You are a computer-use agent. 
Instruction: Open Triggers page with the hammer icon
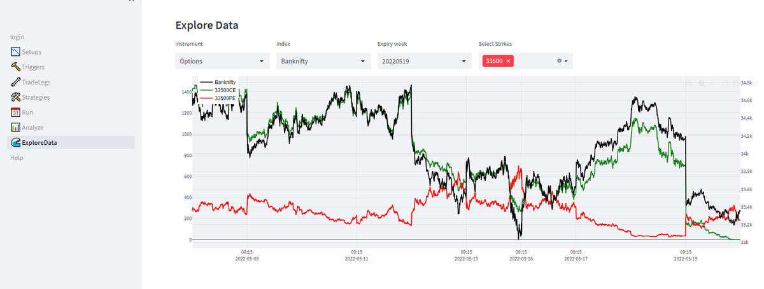16,67
